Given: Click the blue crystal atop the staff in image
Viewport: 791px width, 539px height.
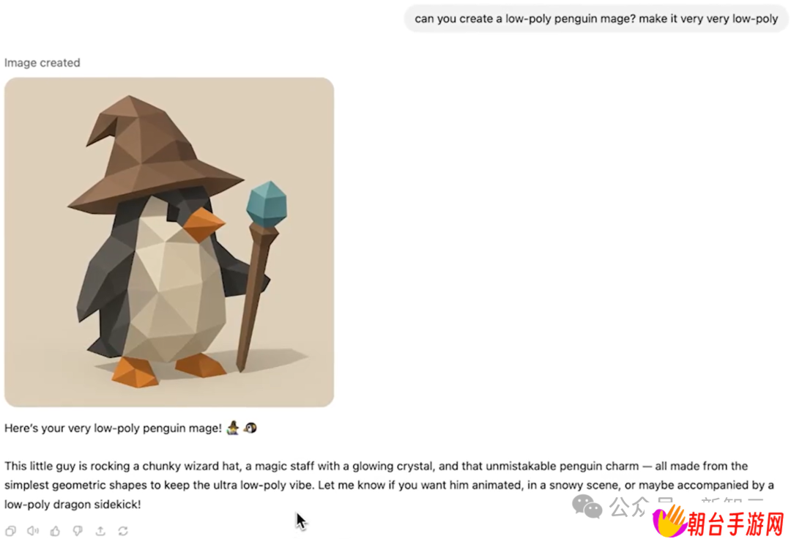Looking at the screenshot, I should [267, 204].
